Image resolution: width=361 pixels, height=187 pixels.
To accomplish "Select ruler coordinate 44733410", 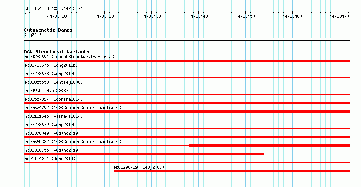I will point(57,16).
